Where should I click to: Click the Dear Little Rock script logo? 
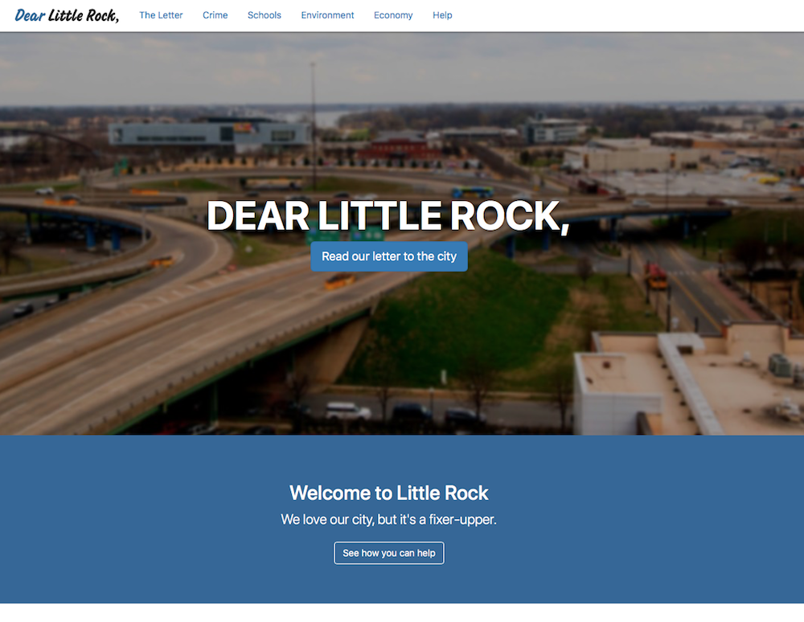pyautogui.click(x=67, y=15)
